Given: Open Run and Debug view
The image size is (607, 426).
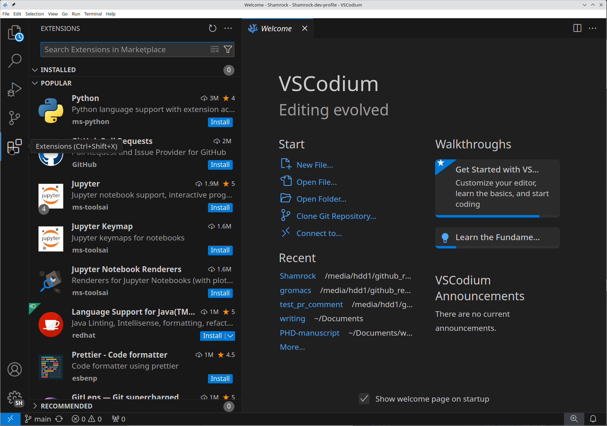Looking at the screenshot, I should coord(14,89).
